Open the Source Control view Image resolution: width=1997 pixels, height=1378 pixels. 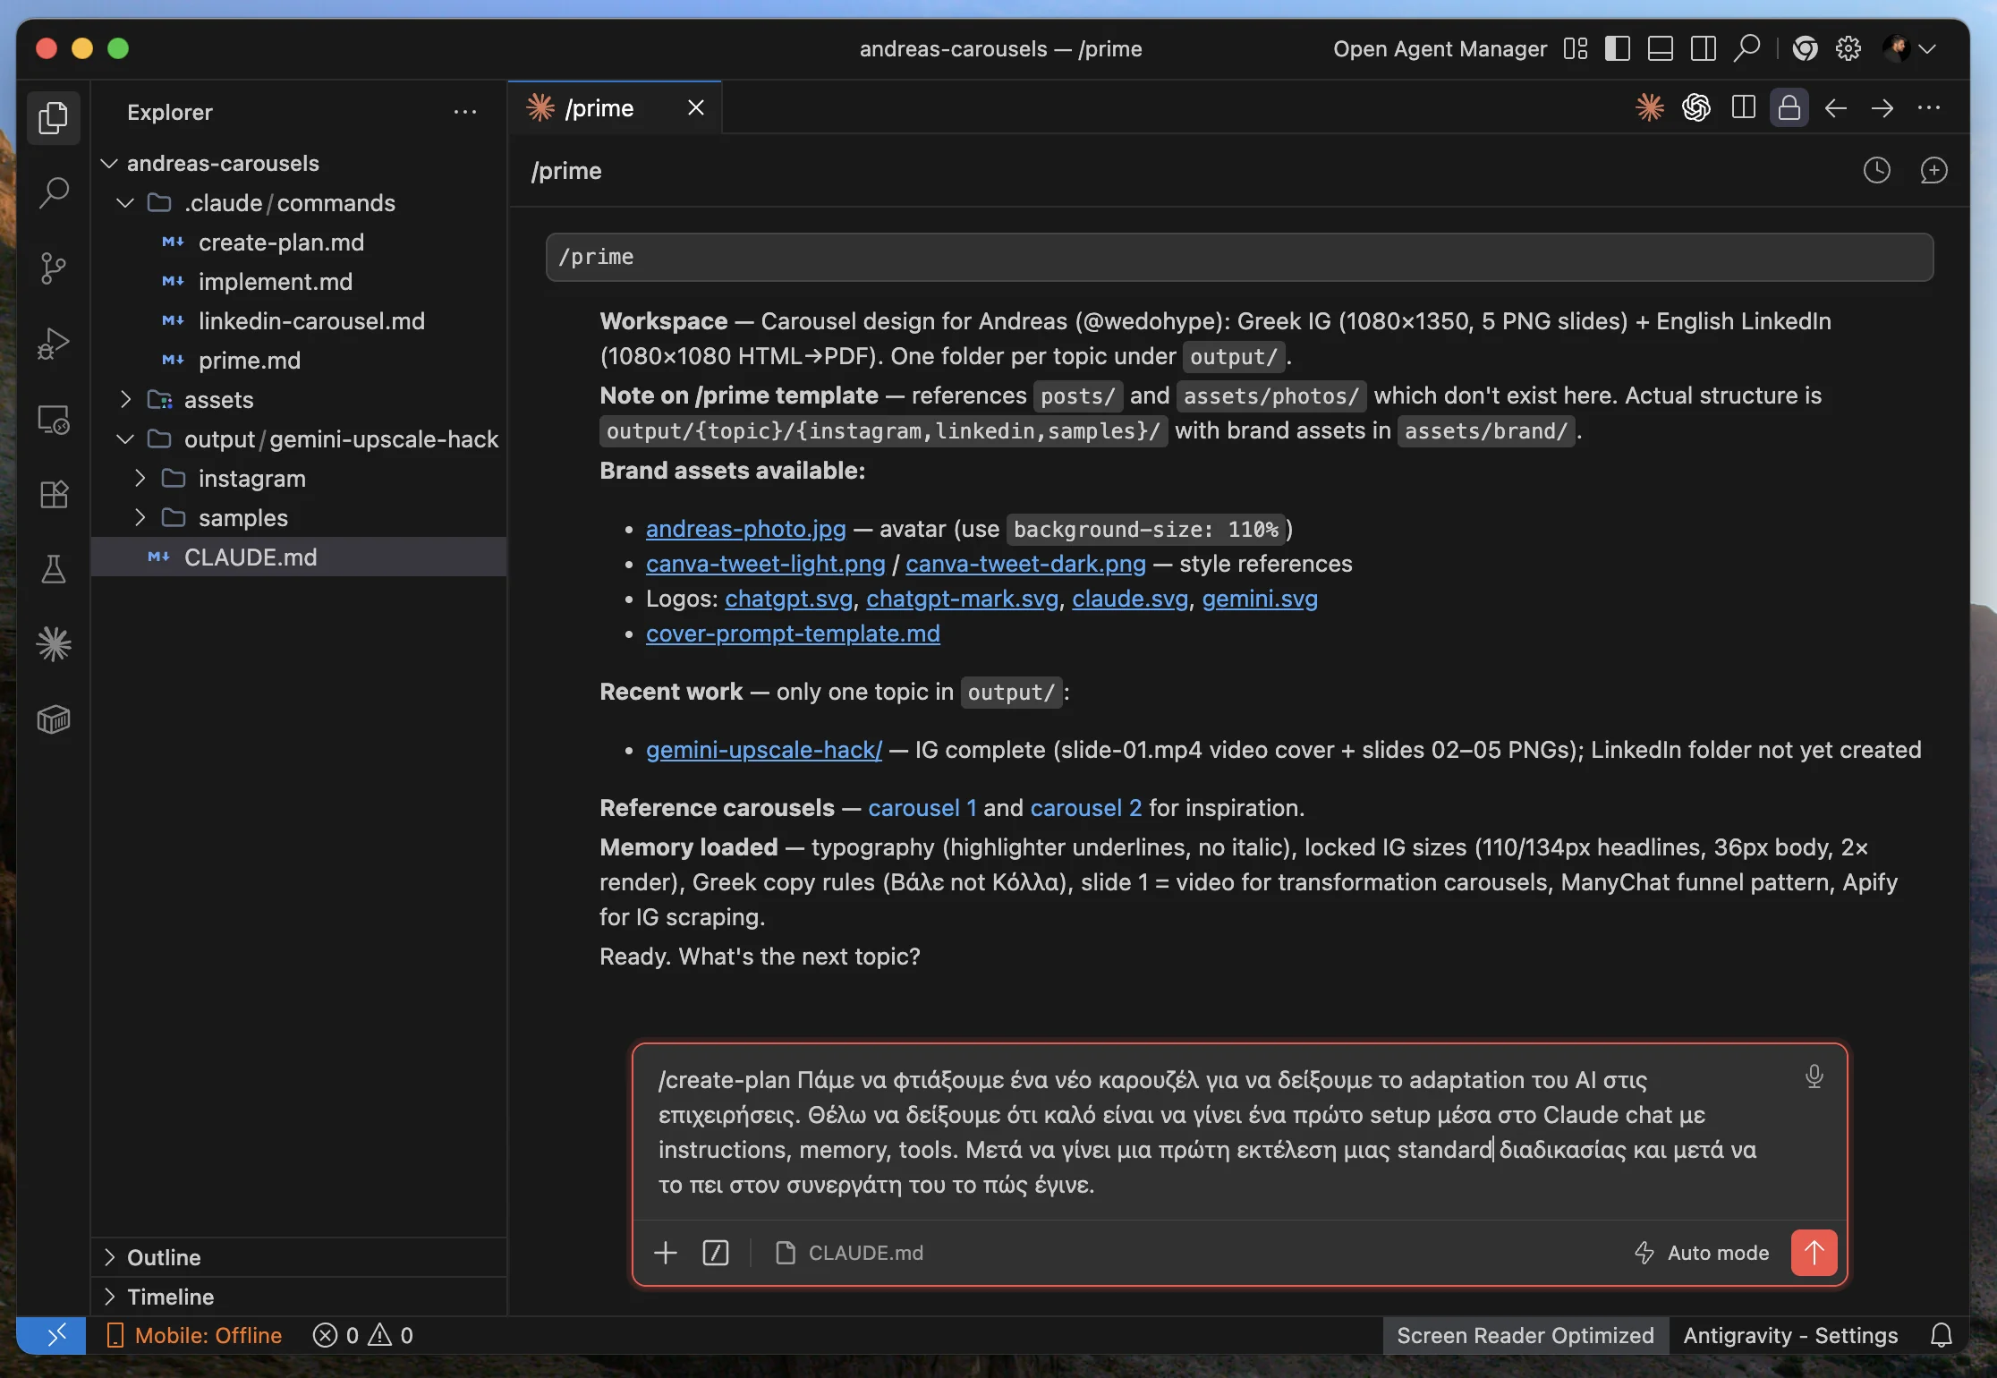click(53, 268)
